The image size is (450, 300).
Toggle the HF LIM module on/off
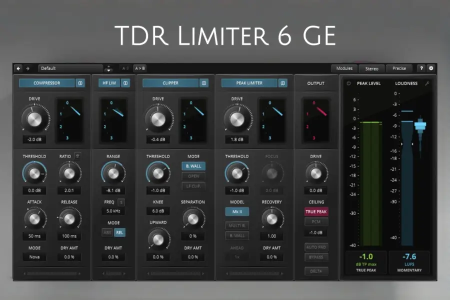(x=109, y=83)
